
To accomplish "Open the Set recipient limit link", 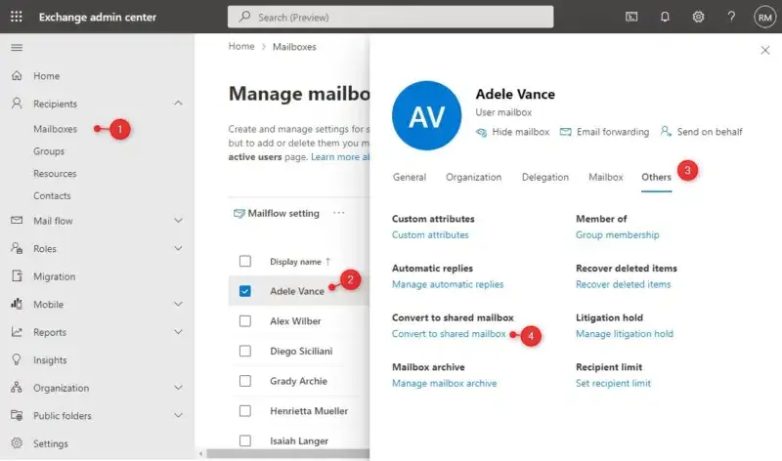I will tap(614, 383).
